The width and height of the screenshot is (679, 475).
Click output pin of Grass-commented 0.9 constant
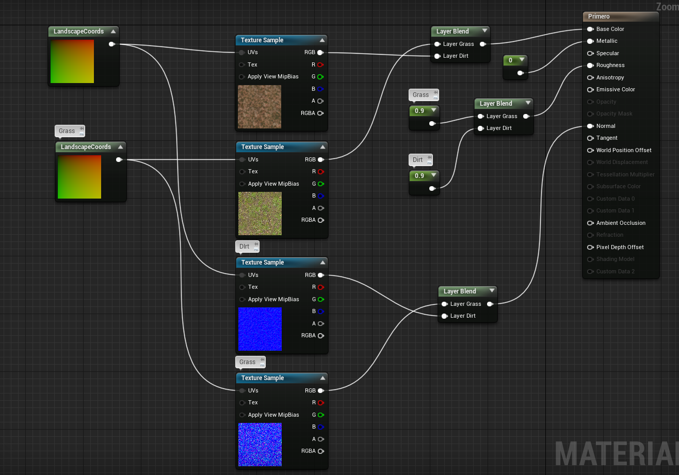tap(432, 123)
